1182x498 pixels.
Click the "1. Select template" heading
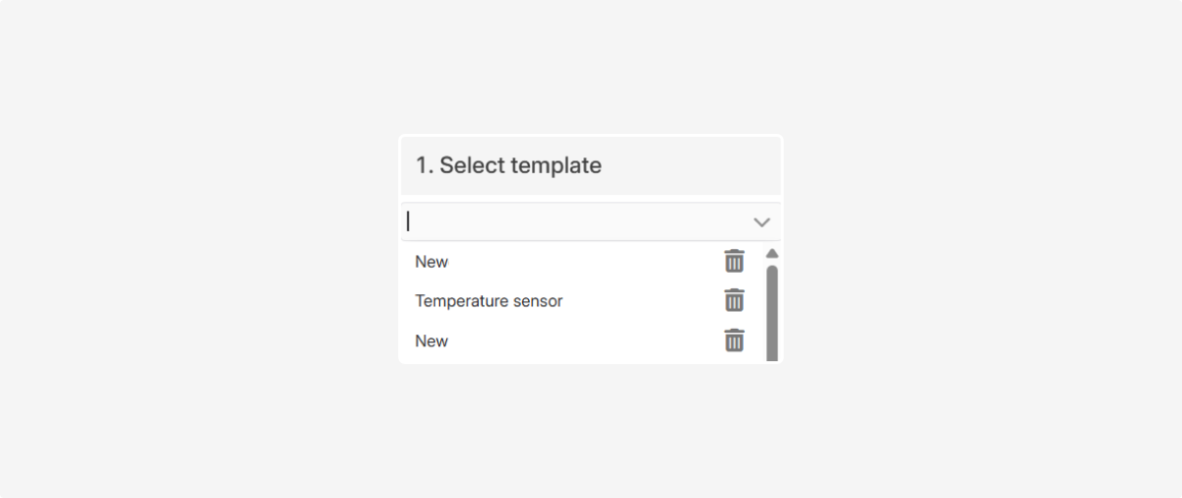click(508, 165)
